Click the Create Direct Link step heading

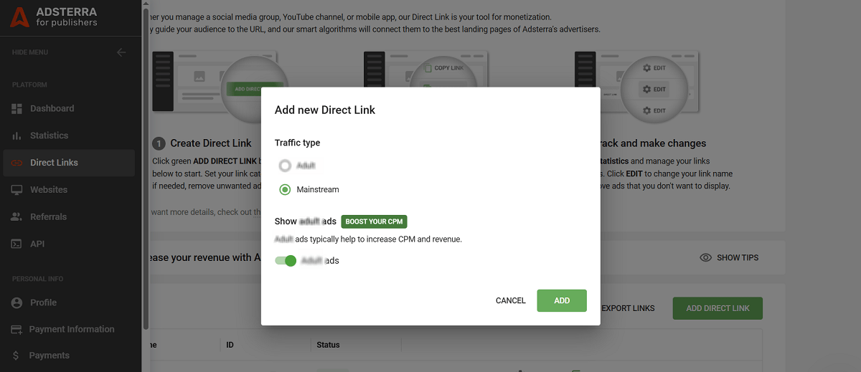(x=211, y=143)
